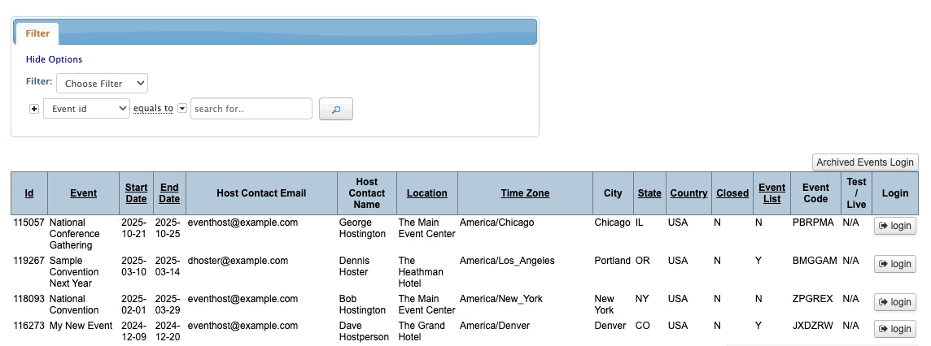Sort table by Event column header
This screenshot has height=346, width=931.
pyautogui.click(x=83, y=193)
